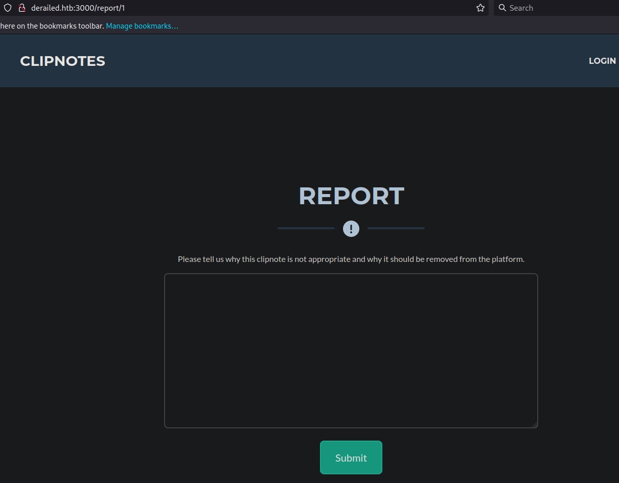Select the derailed.htb:3000/report/1 address bar
This screenshot has width=619, height=483.
pos(204,8)
